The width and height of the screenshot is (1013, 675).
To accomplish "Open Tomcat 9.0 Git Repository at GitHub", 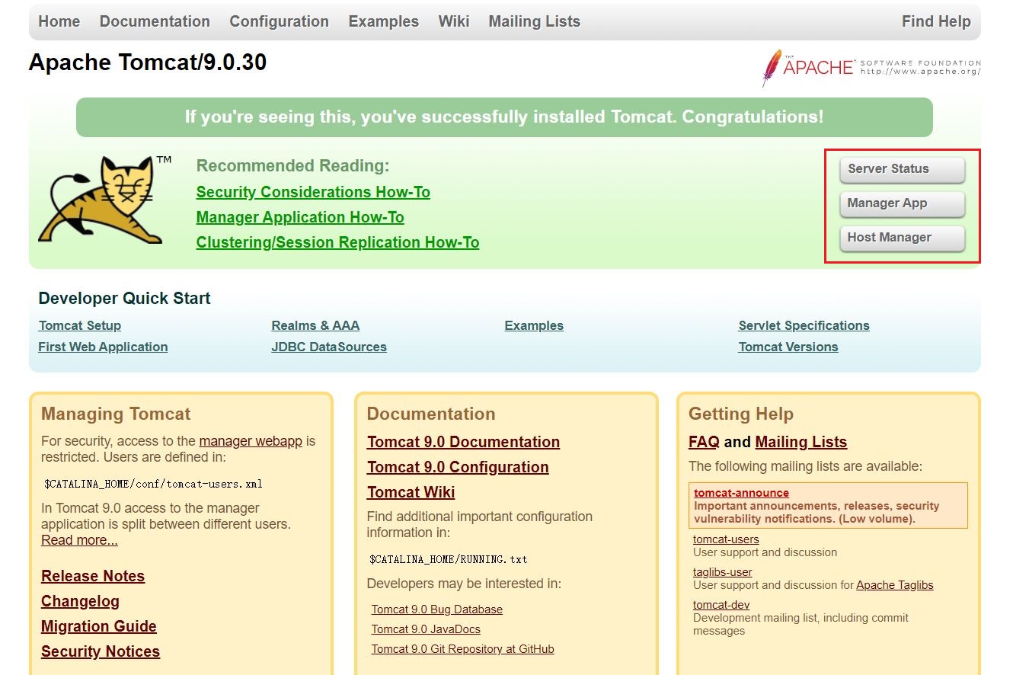I will coord(463,649).
